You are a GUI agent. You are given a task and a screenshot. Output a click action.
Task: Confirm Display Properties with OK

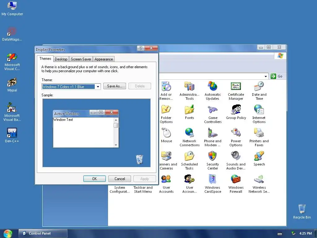point(94,179)
